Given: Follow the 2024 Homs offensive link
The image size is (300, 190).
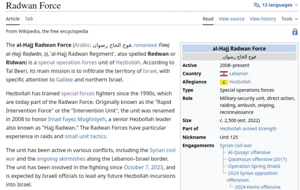Looking at the screenshot, I should 258,187.
